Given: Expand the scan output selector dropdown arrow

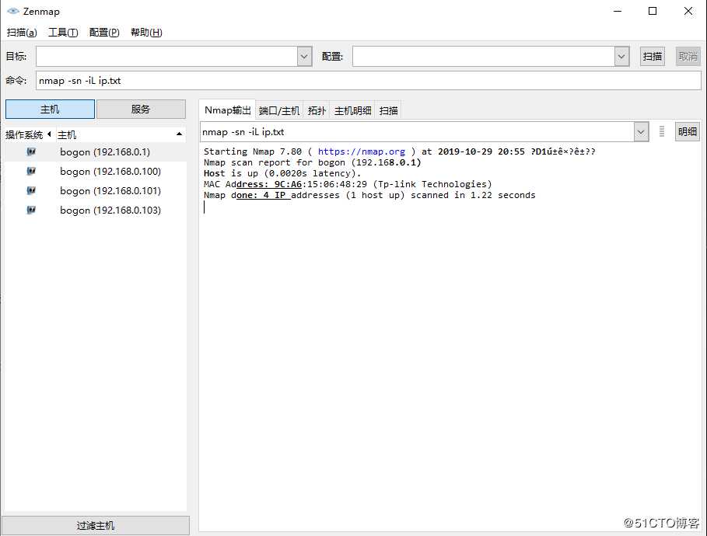Looking at the screenshot, I should (x=641, y=131).
